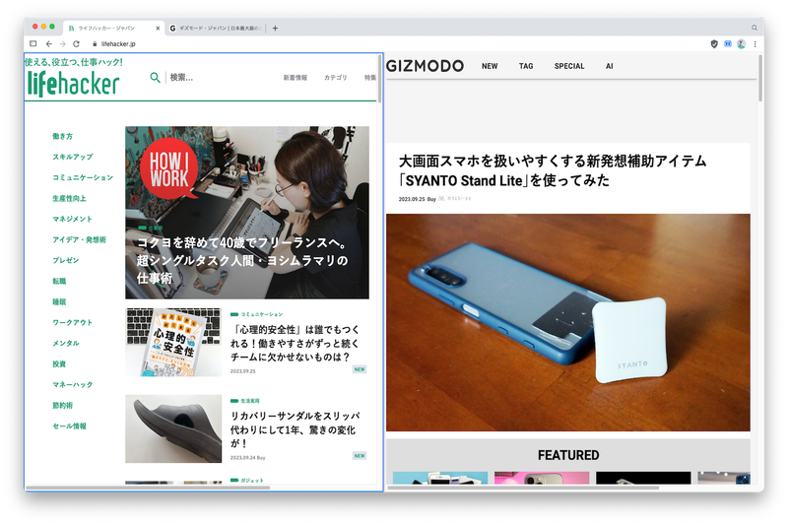This screenshot has width=788, height=525.
Task: Select マネジメント category in sidebar
Action: tap(72, 219)
